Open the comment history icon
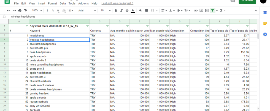The width and height of the screenshot is (270, 111). [233, 1]
